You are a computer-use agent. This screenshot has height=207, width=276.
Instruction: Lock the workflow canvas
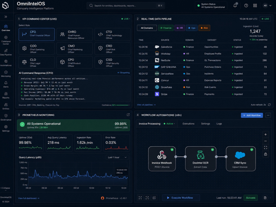pos(266,154)
